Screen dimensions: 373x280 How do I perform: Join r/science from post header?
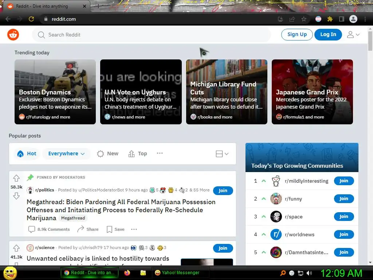(223, 248)
